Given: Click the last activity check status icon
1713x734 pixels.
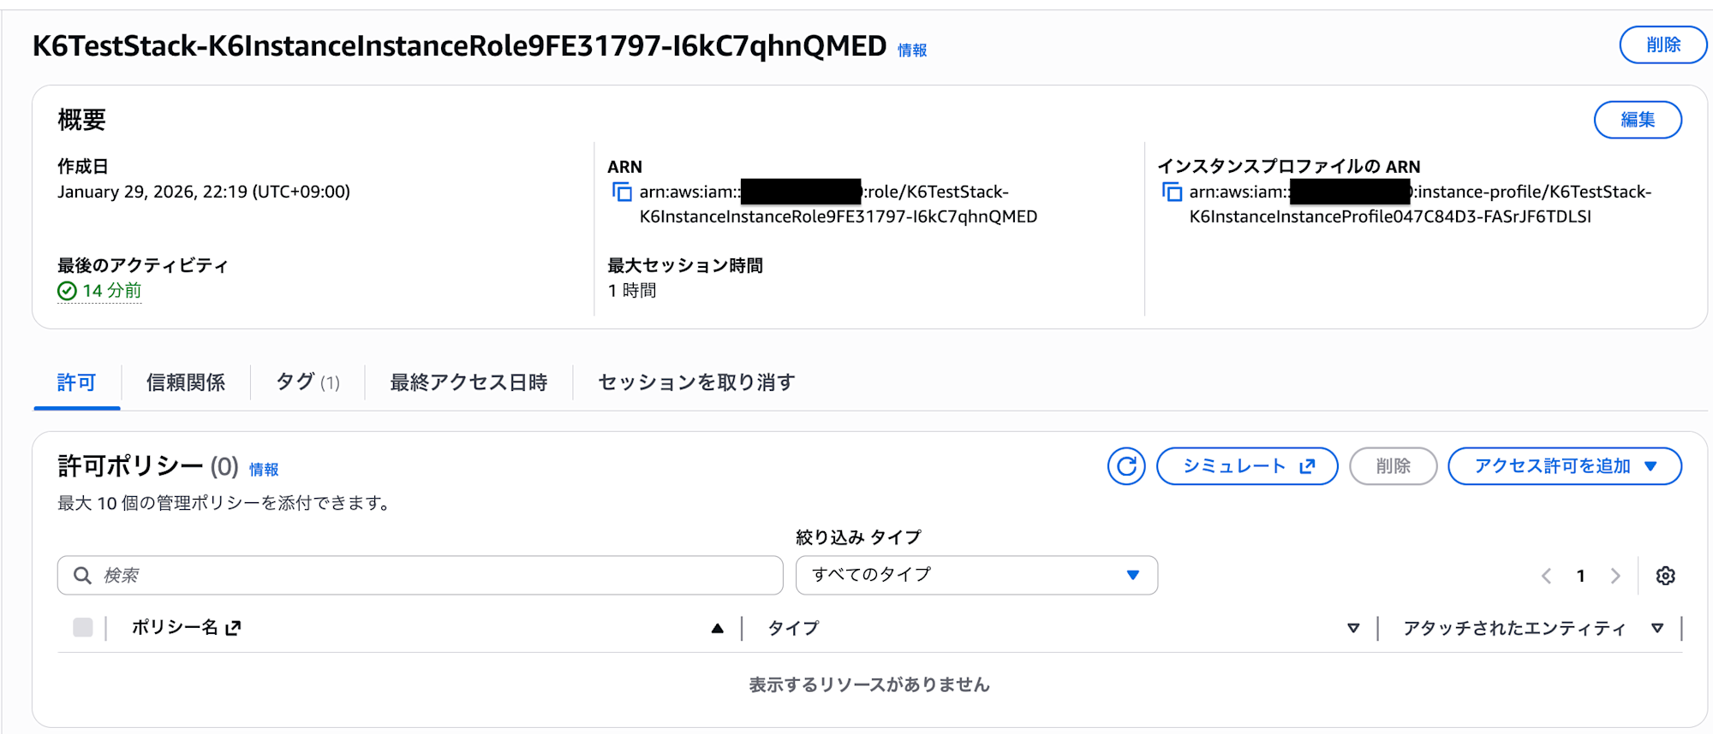Looking at the screenshot, I should pyautogui.click(x=67, y=292).
